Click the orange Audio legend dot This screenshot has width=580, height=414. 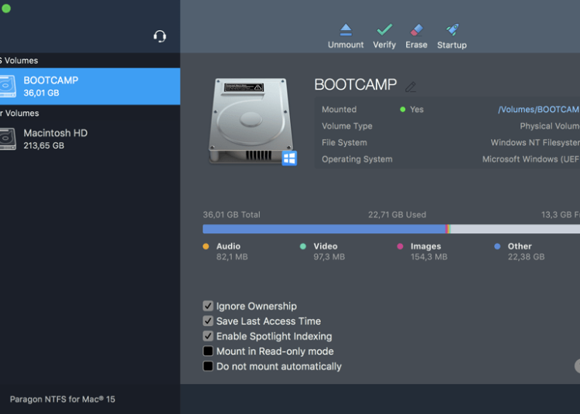point(206,246)
